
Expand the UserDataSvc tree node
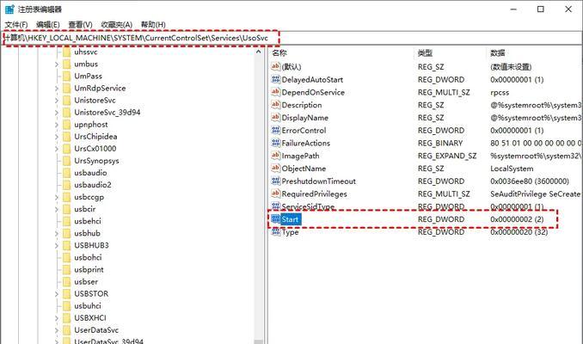pos(57,330)
